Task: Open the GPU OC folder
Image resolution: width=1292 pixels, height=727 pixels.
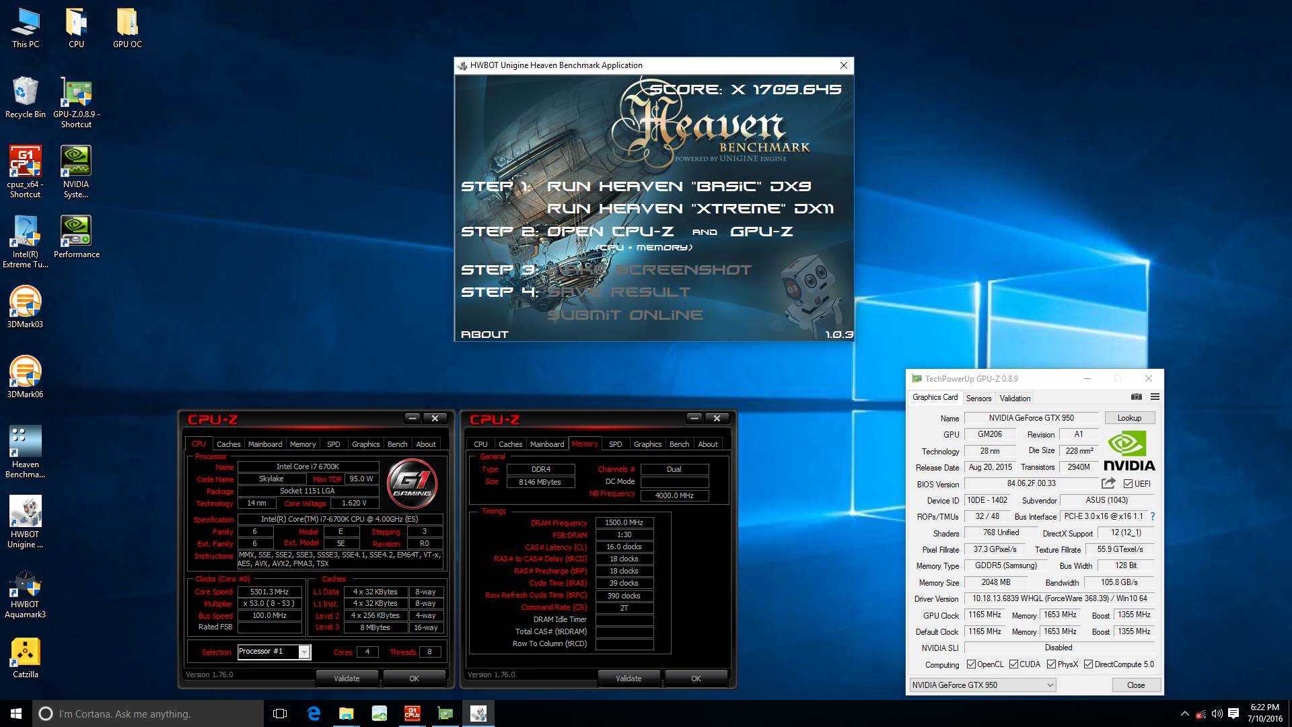Action: (x=127, y=28)
